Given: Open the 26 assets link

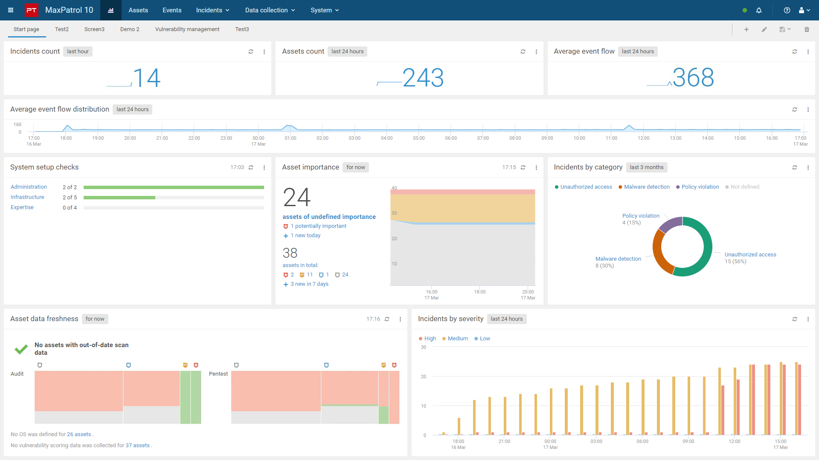Looking at the screenshot, I should [79, 434].
